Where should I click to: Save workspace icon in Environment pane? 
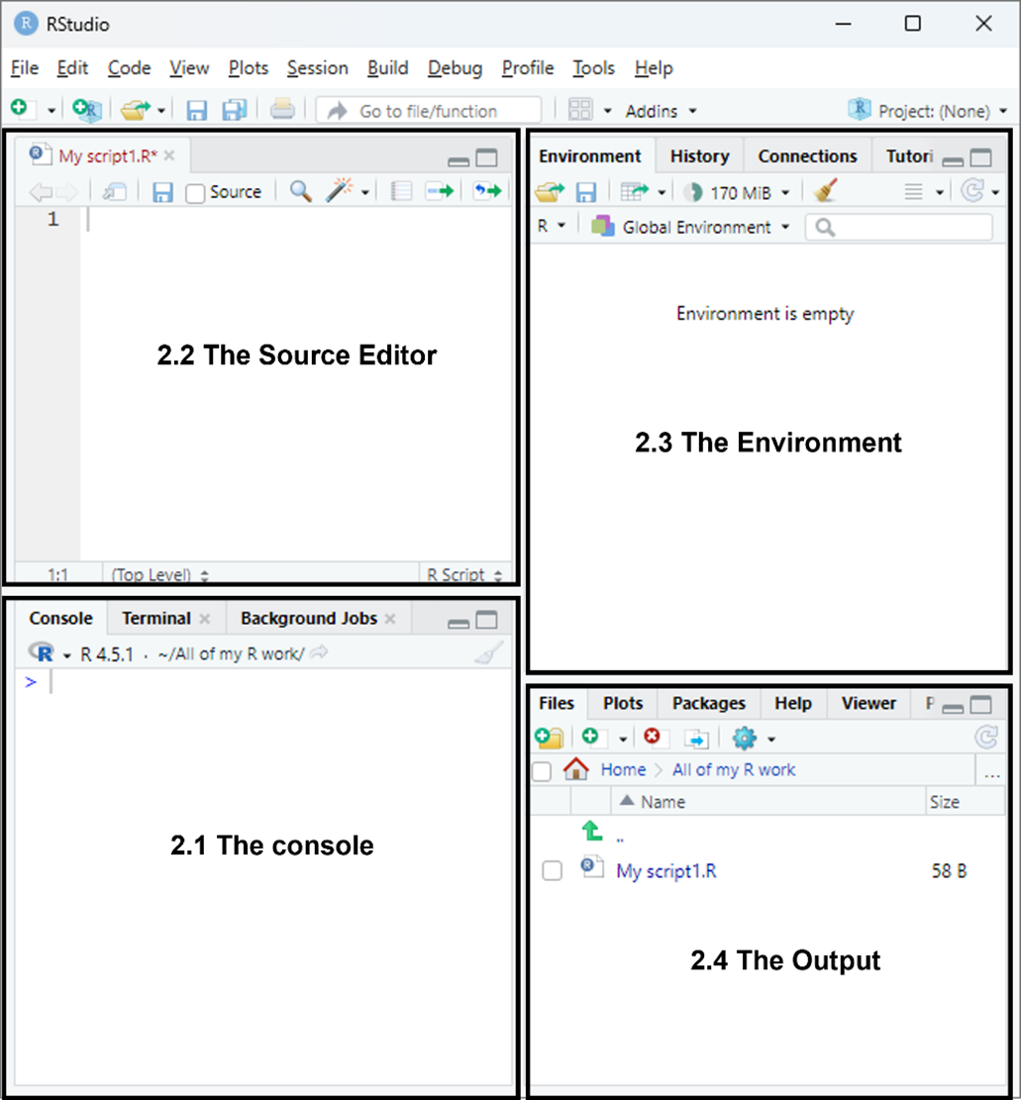click(x=586, y=192)
